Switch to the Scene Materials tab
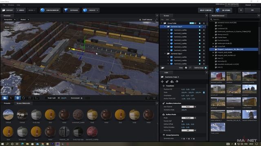This screenshot has height=146, width=261. coord(23,103)
